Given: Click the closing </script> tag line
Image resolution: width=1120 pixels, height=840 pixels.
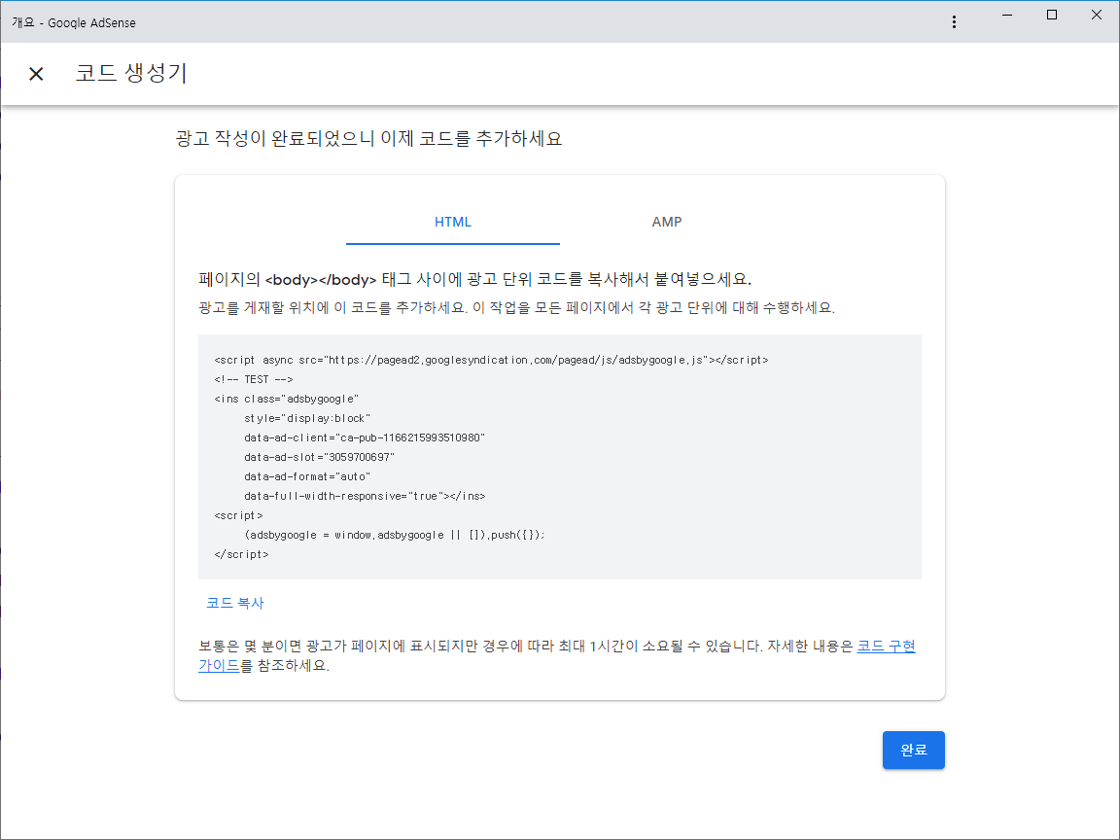Looking at the screenshot, I should tap(241, 554).
